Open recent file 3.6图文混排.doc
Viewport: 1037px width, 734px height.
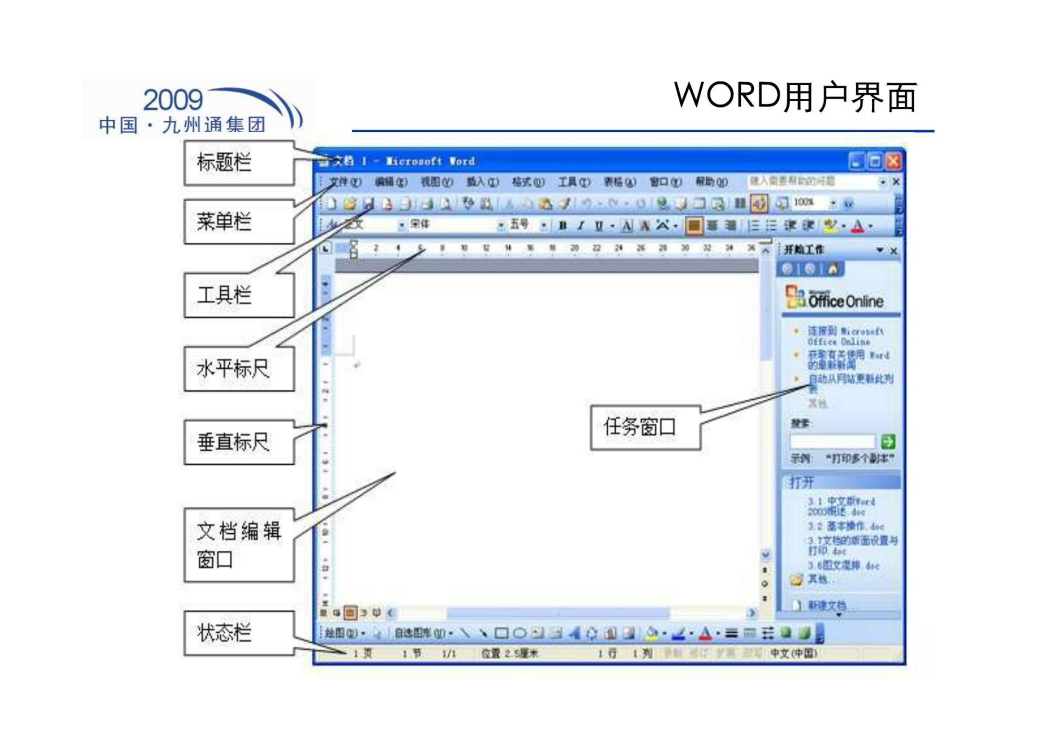[x=844, y=565]
